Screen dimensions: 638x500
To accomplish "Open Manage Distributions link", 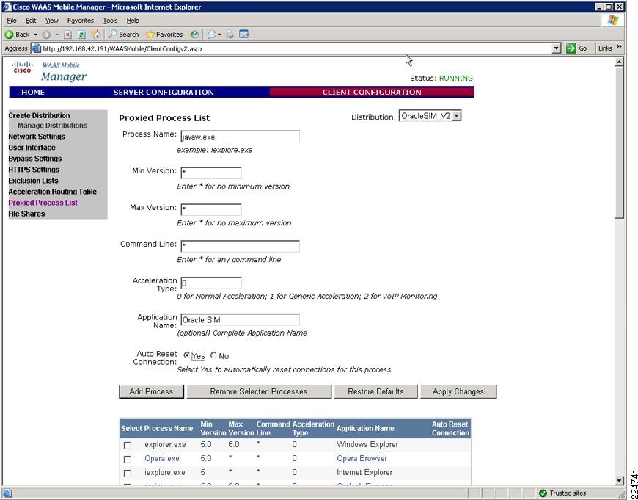I will (x=53, y=126).
